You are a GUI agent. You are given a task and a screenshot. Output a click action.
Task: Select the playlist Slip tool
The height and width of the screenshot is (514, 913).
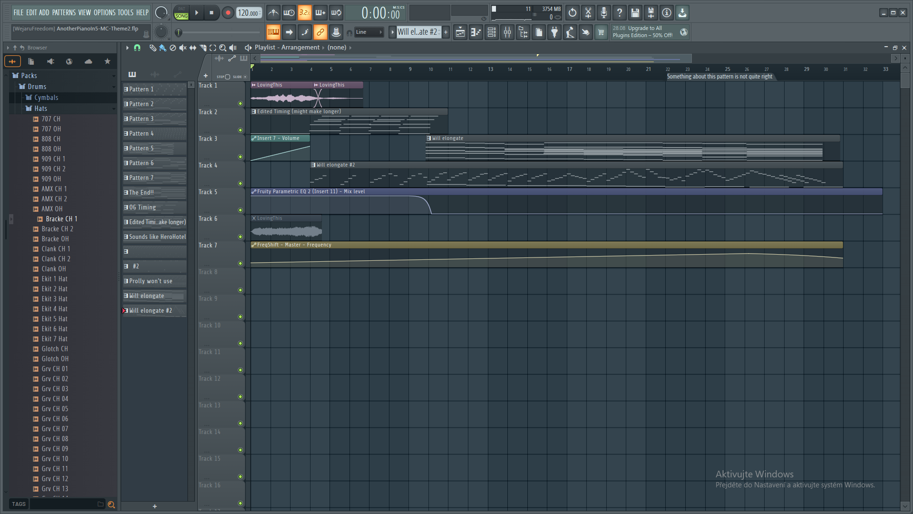pos(193,48)
